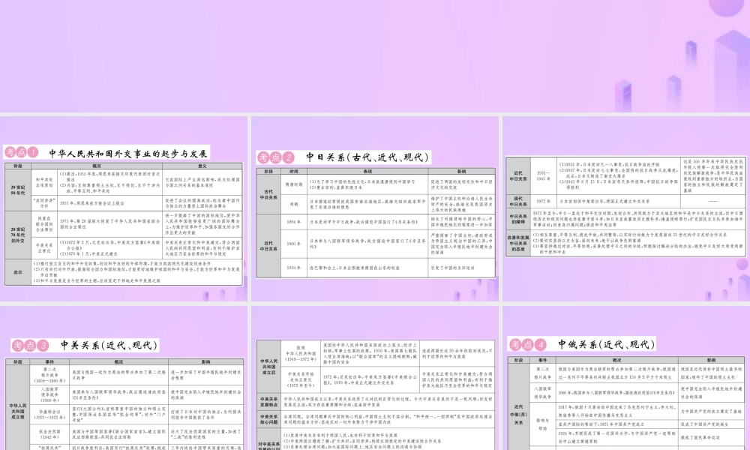Select the "求同存异"方针 cell
This screenshot has width=750, height=450.
(x=44, y=203)
